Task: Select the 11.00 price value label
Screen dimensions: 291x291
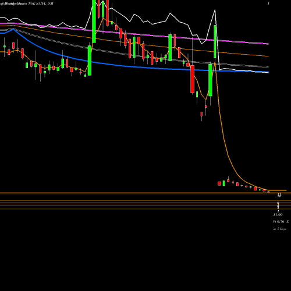Action: [x=278, y=215]
